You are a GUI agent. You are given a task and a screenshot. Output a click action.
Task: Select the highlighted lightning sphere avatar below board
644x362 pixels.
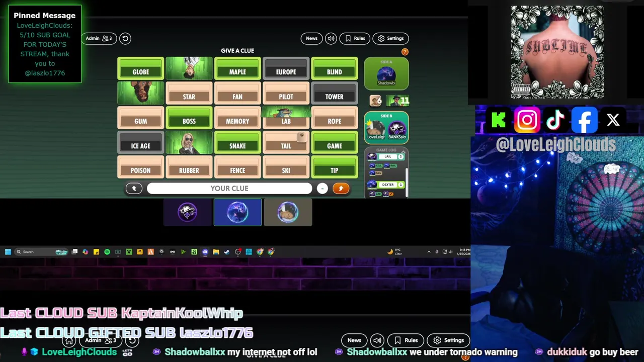237,212
